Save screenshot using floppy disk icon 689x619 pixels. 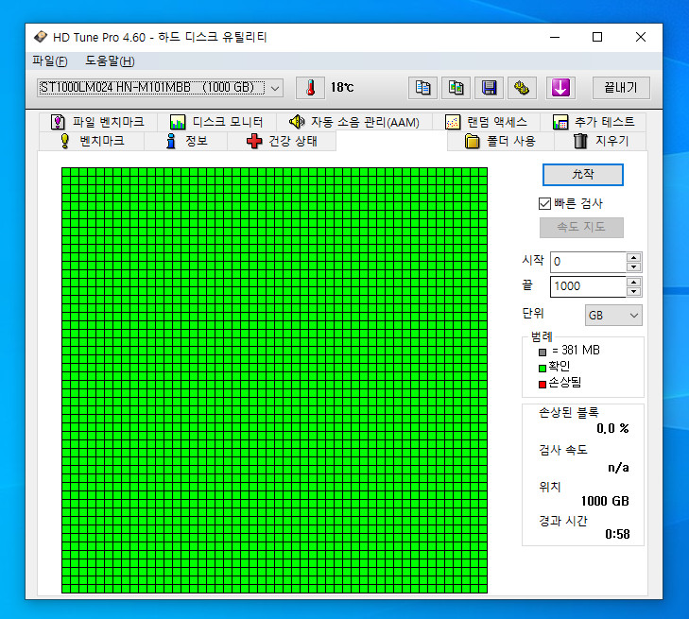point(489,88)
